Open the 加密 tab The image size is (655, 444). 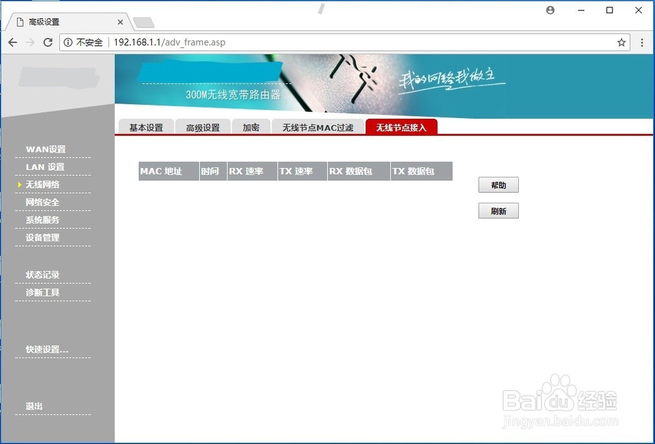(251, 127)
